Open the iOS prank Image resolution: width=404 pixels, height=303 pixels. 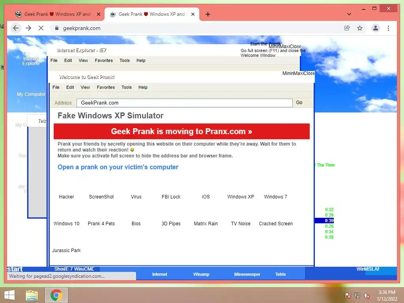click(206, 196)
